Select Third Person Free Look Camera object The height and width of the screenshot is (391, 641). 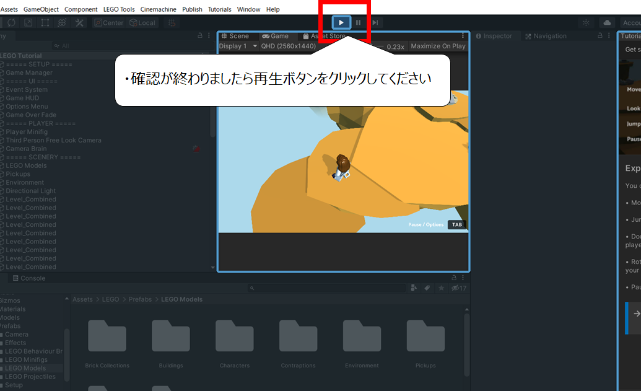point(53,140)
